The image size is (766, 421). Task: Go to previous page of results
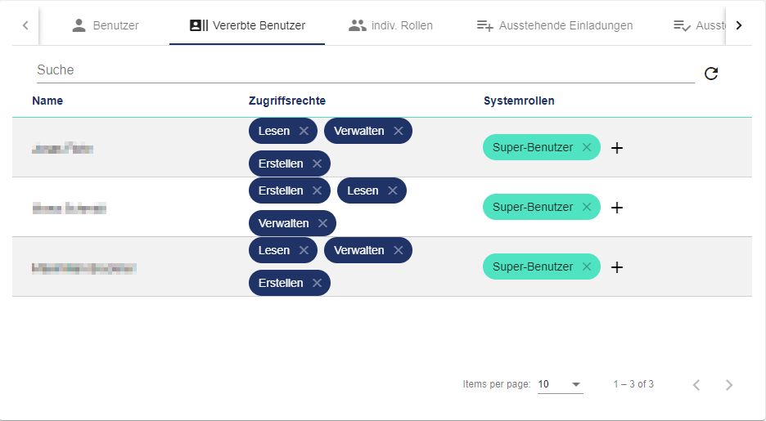(696, 384)
